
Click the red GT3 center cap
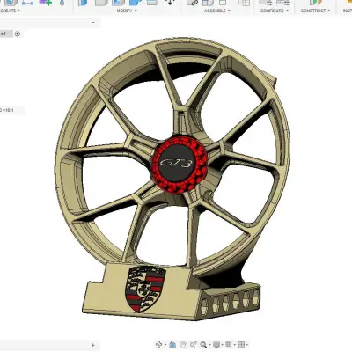180,165
